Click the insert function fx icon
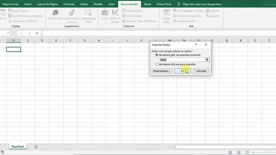This screenshot has width=276, height=155. tap(37, 33)
